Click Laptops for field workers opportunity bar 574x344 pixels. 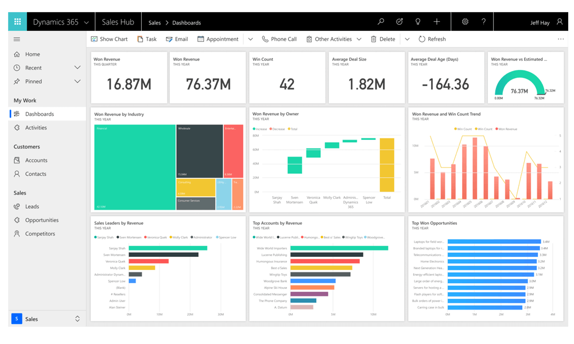[494, 241]
